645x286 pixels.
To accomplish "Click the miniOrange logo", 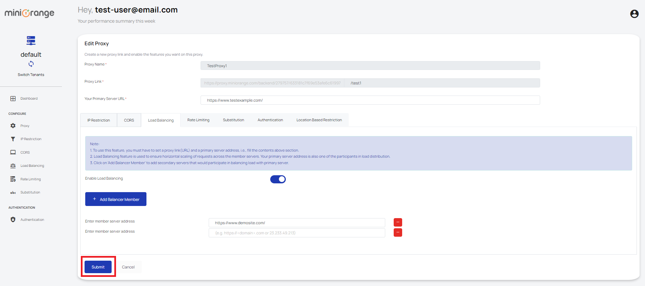I will (x=29, y=13).
